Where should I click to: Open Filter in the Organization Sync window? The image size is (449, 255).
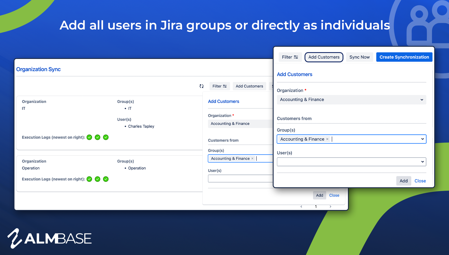click(220, 86)
